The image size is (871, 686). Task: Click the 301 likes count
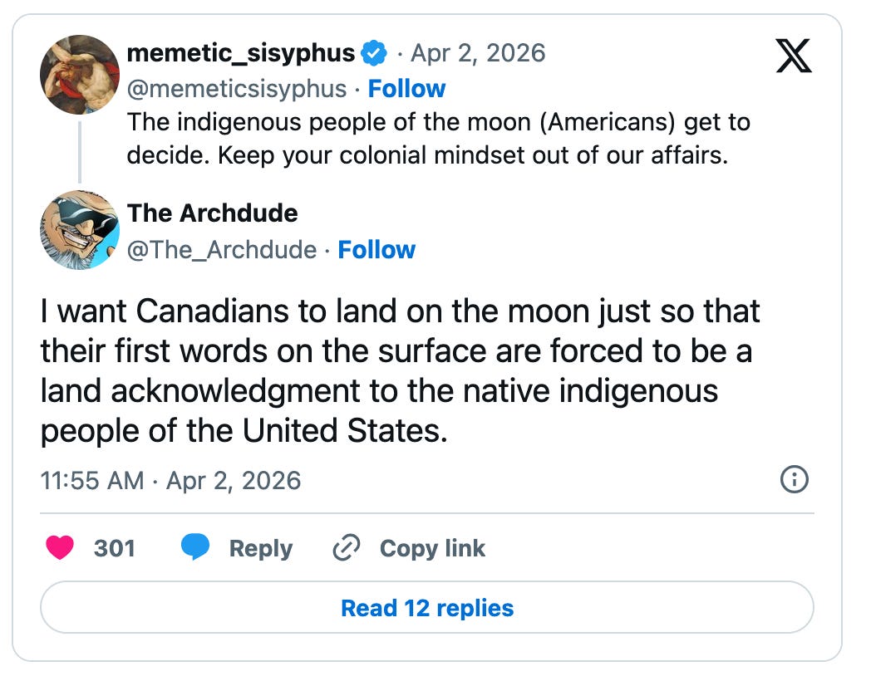[x=115, y=548]
